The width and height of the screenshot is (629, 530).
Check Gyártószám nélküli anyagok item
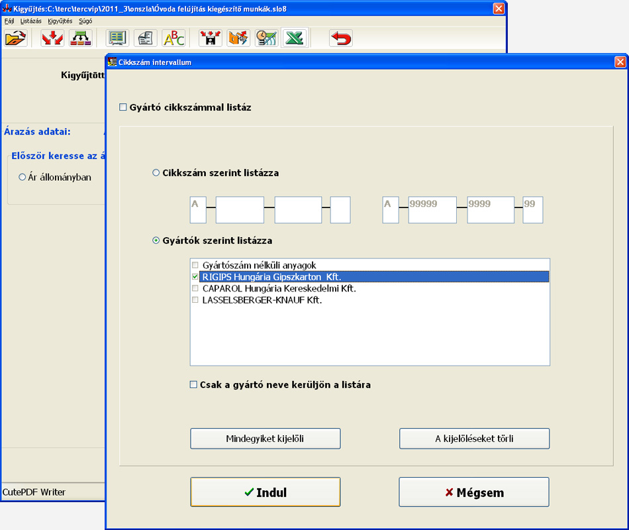(x=195, y=265)
